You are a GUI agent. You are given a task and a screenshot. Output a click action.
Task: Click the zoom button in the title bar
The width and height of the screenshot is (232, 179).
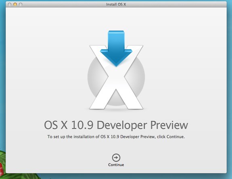21,4
